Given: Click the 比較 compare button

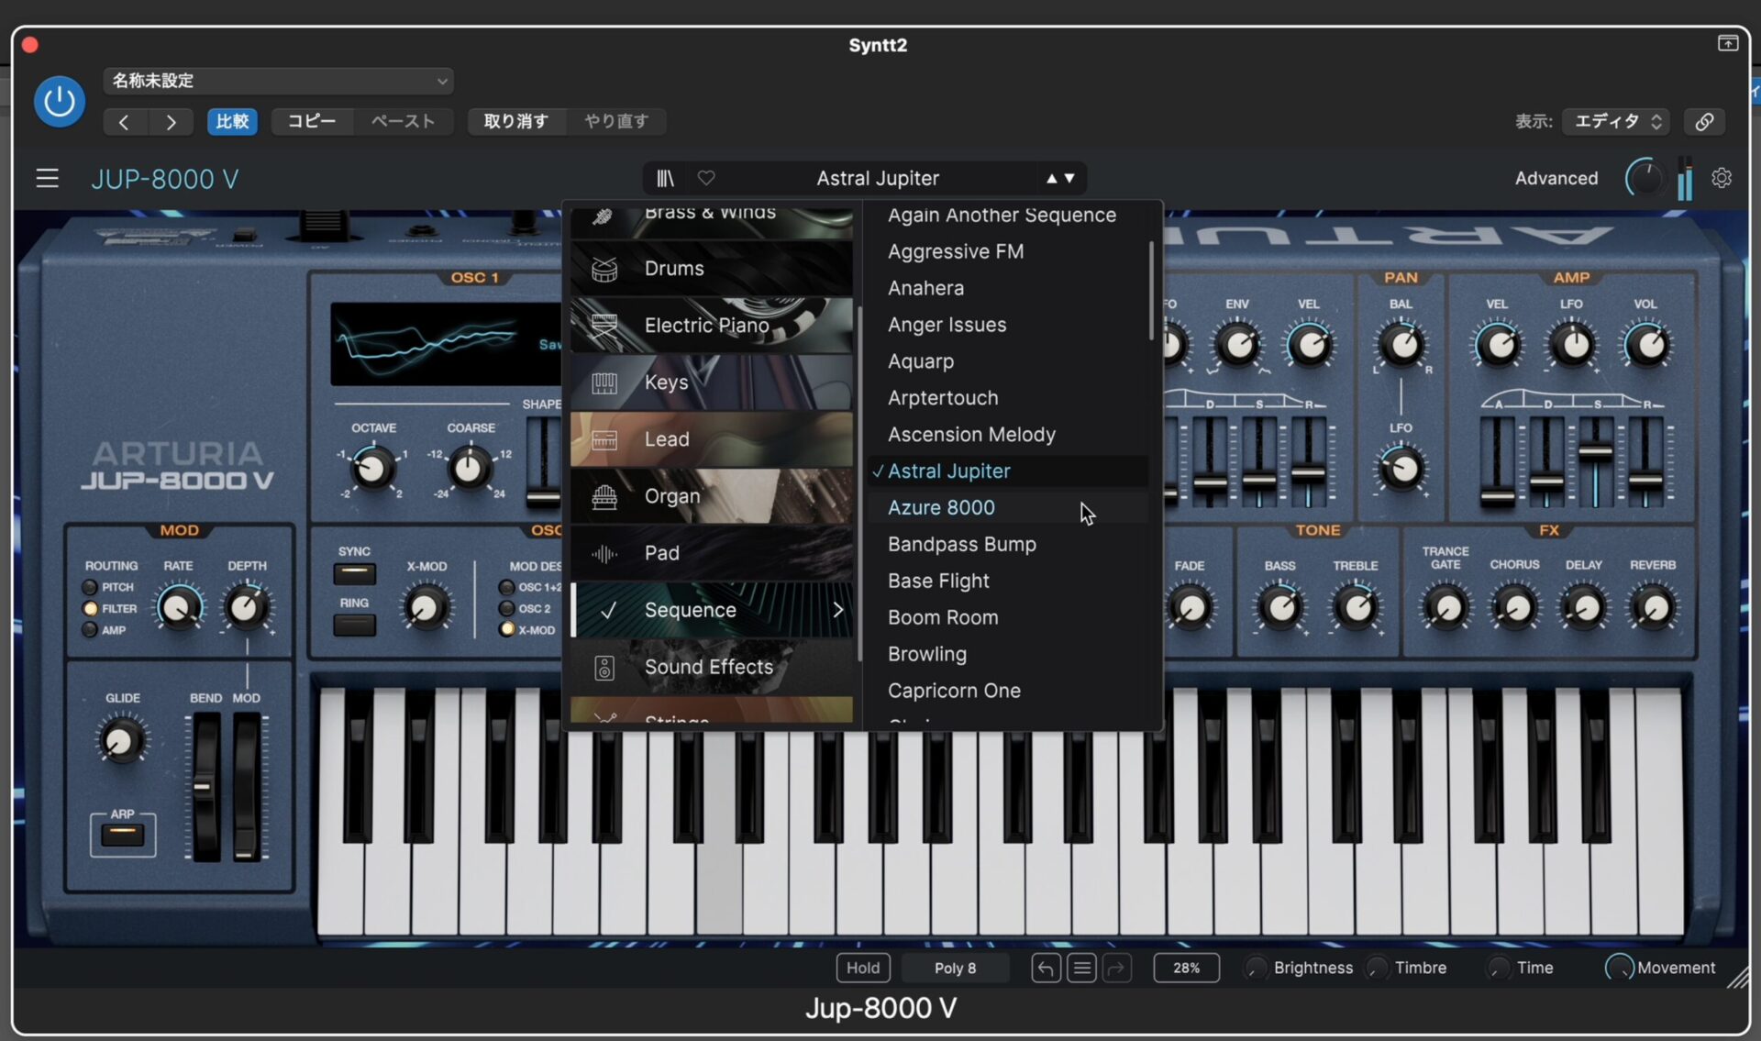Looking at the screenshot, I should point(232,121).
